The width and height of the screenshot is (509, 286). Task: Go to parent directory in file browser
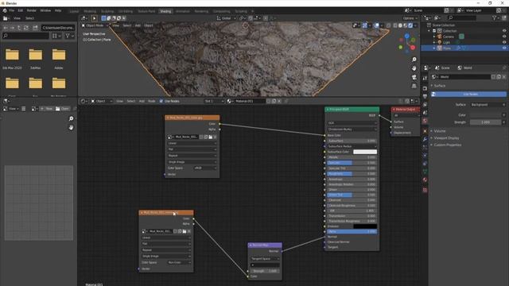click(x=19, y=28)
